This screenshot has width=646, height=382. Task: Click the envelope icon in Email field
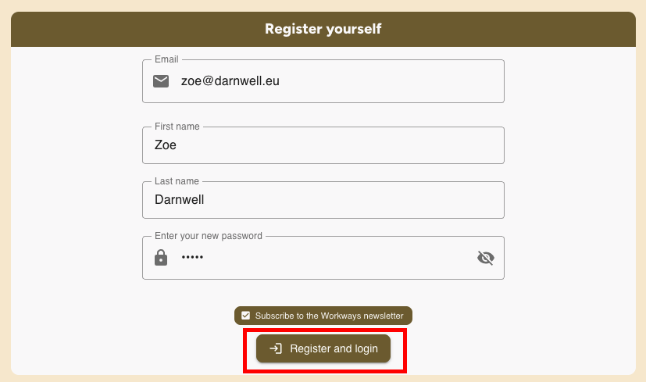coord(161,81)
